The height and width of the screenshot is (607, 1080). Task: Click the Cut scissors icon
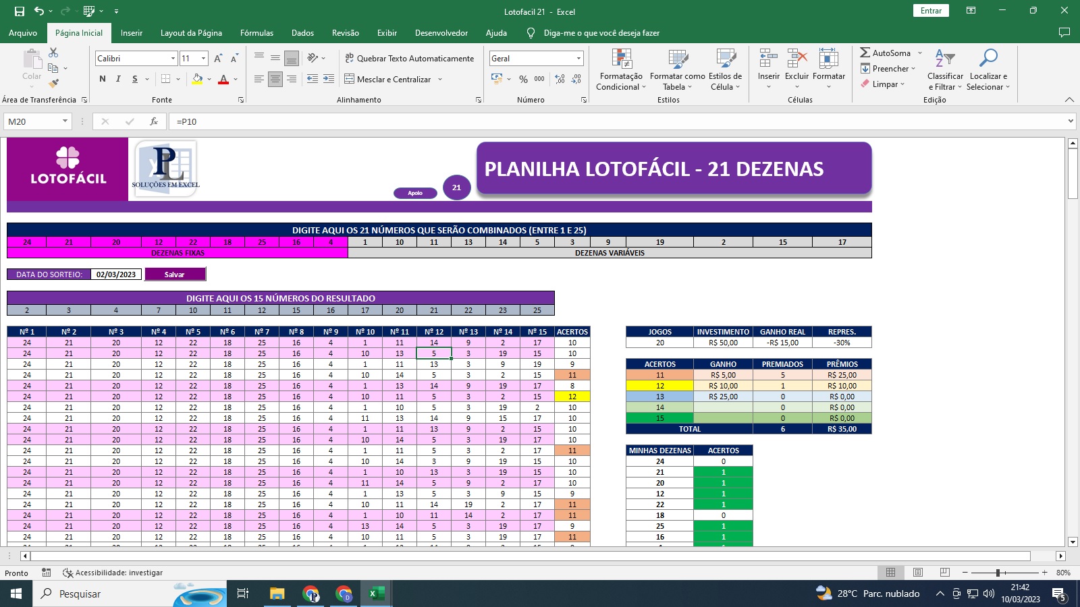tap(53, 53)
